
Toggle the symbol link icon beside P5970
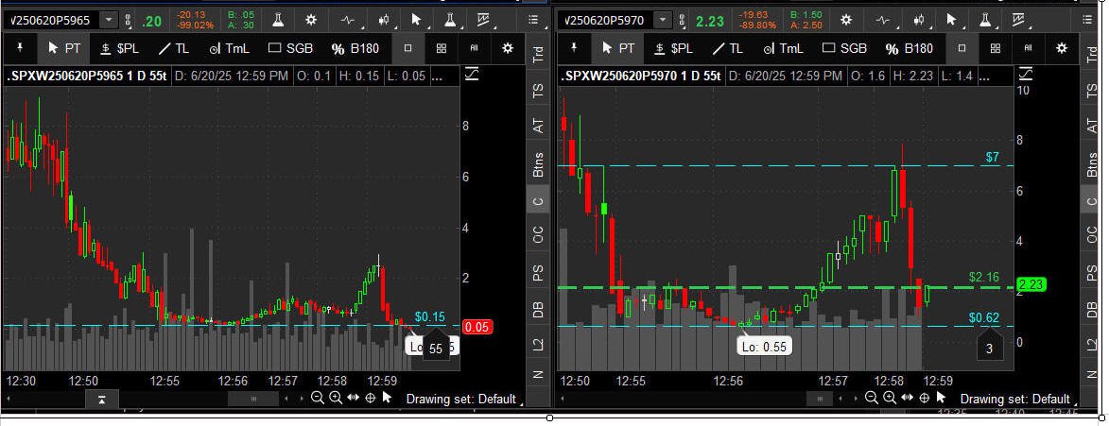[x=683, y=20]
